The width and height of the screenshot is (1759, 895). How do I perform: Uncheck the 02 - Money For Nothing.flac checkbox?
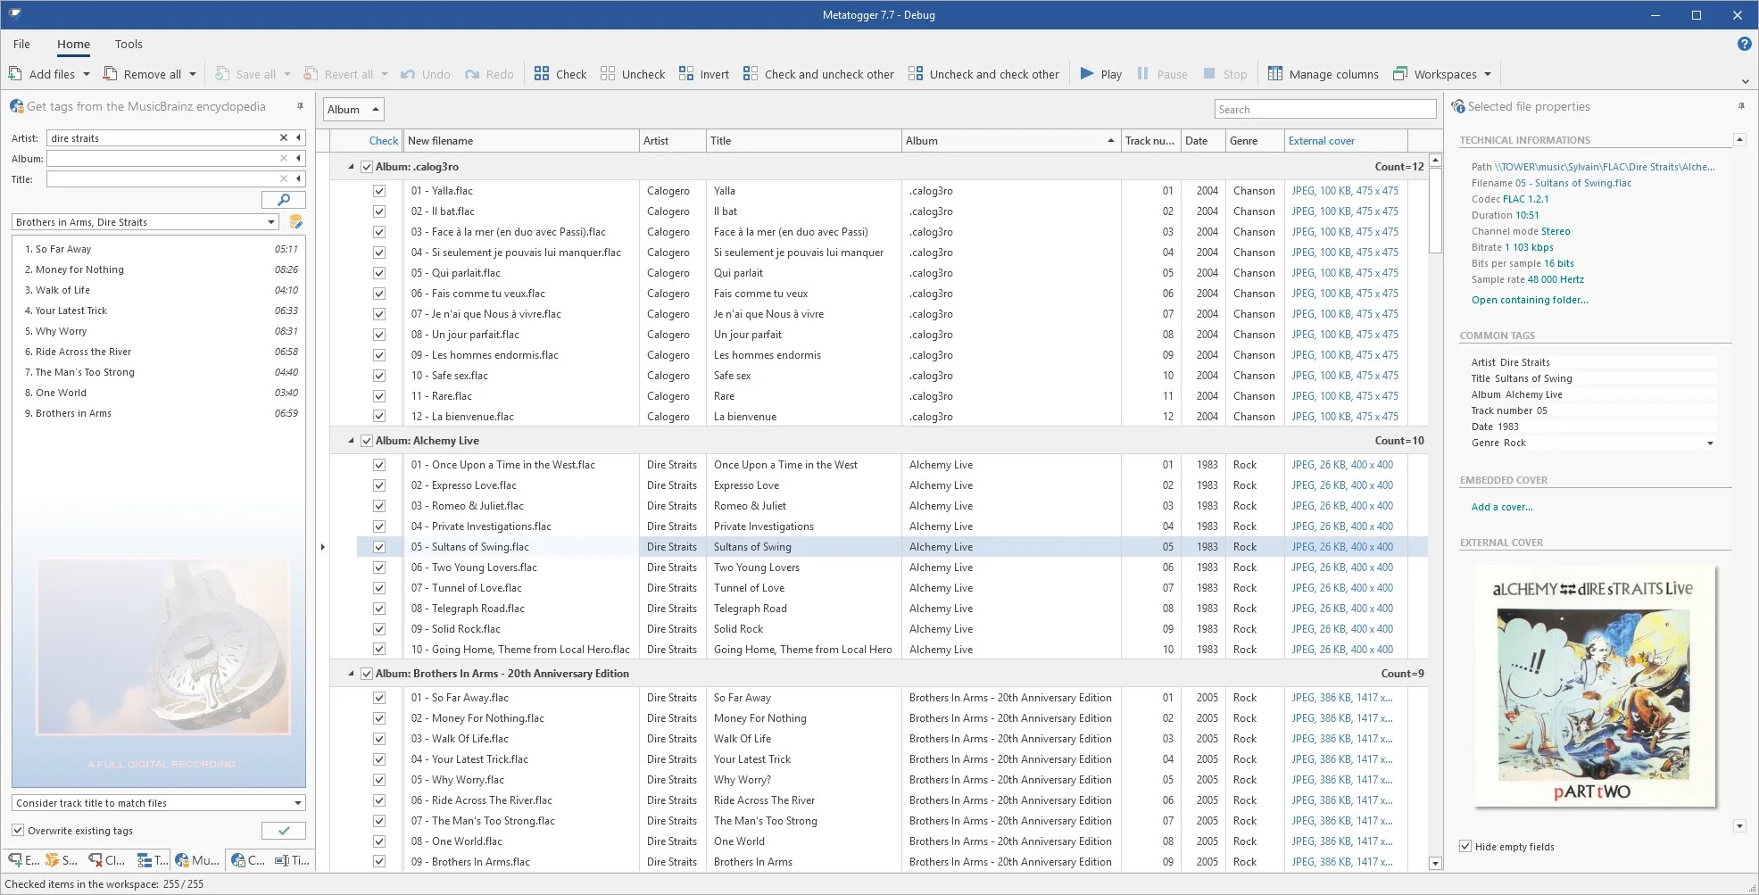coord(379,718)
